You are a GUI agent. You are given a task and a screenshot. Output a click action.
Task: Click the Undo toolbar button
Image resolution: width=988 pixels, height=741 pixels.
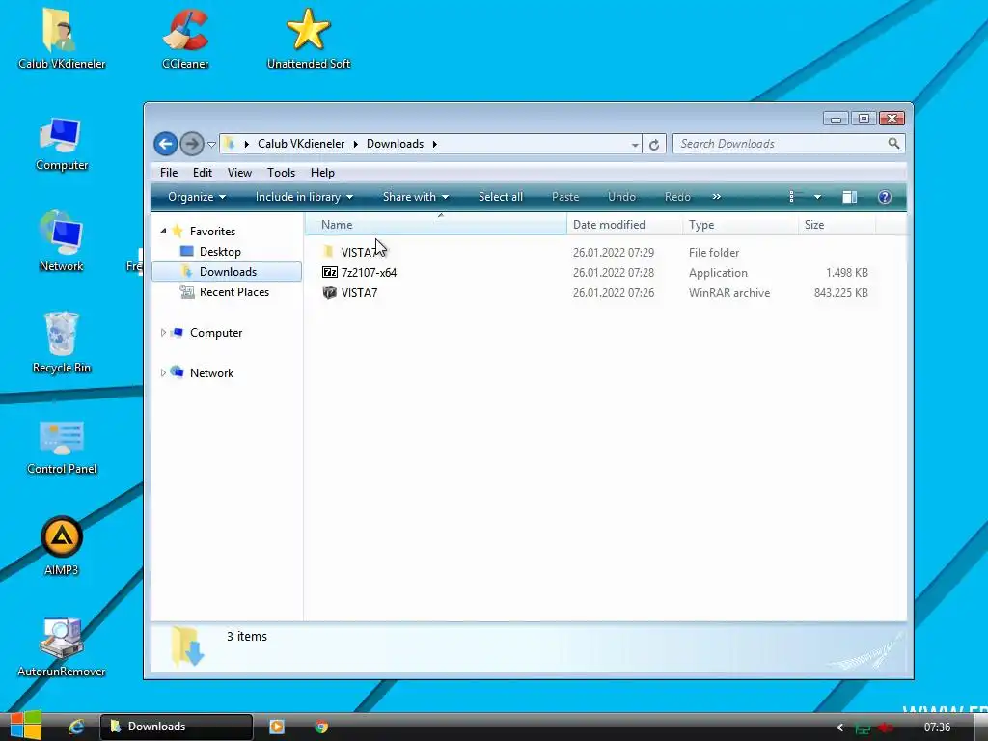point(622,197)
